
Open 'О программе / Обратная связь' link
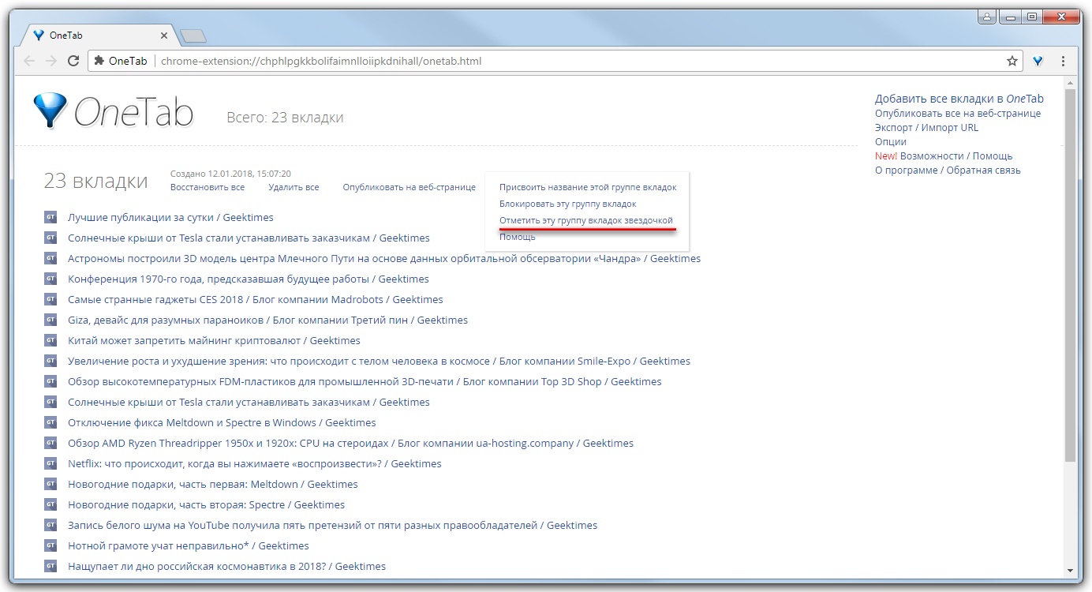(948, 170)
